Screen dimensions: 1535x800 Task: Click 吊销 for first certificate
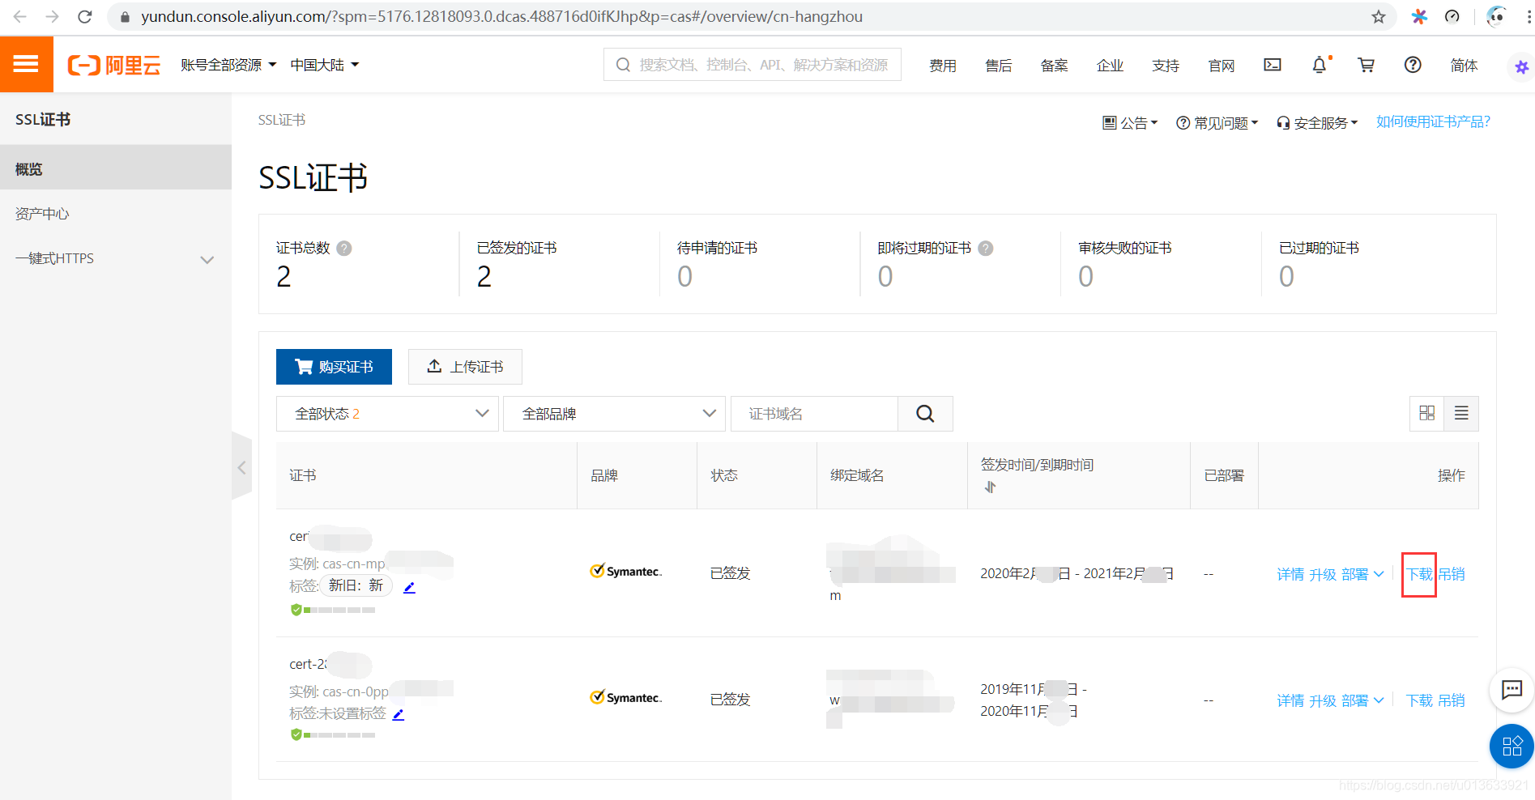(x=1452, y=574)
